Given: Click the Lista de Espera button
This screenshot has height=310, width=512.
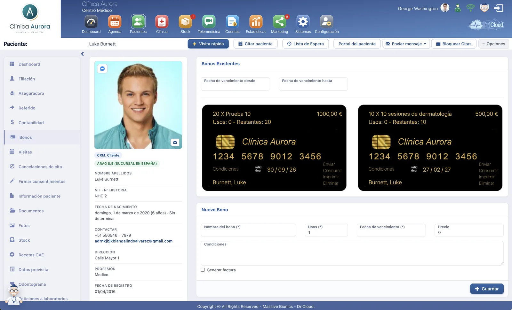Looking at the screenshot, I should coord(306,44).
